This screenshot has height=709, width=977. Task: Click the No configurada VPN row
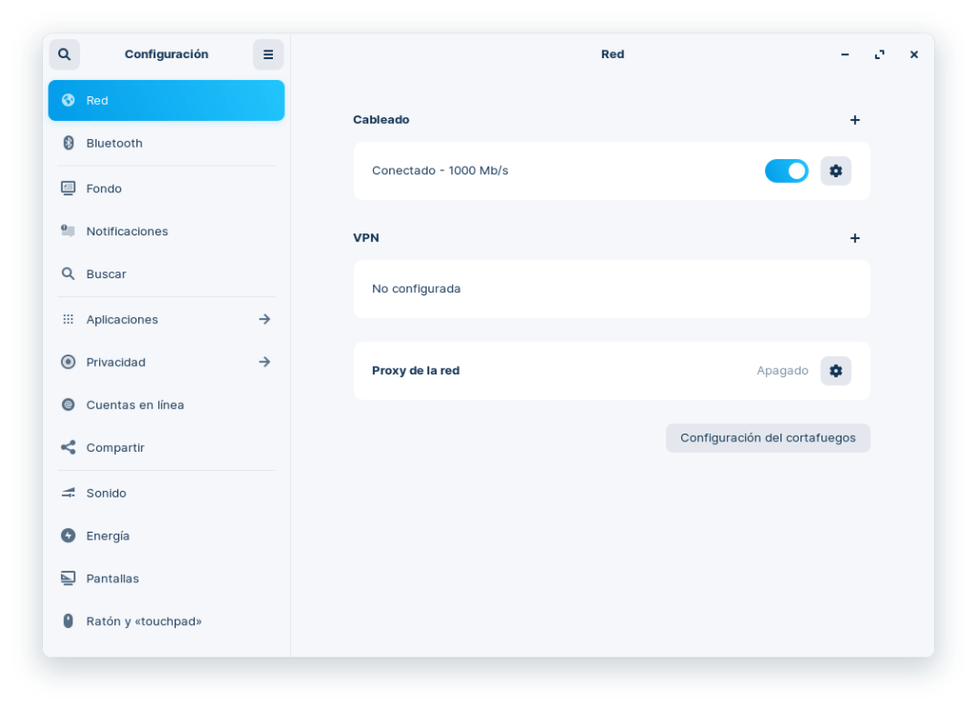(x=612, y=290)
